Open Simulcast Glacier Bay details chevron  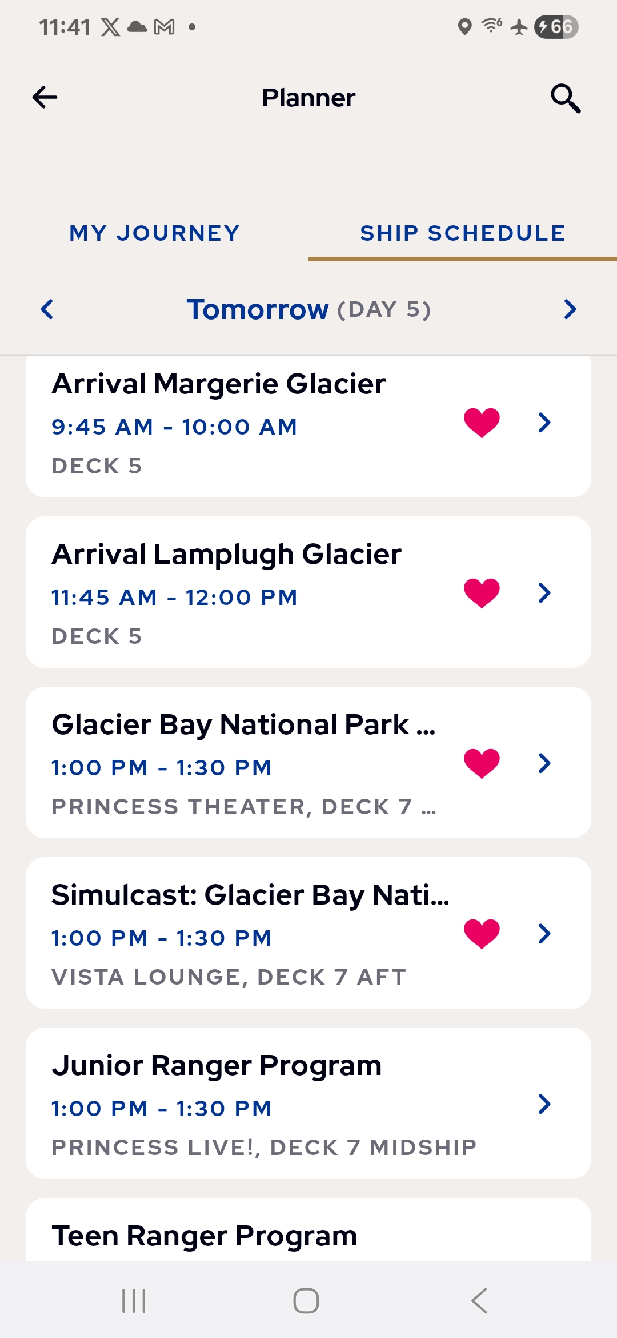coord(544,934)
